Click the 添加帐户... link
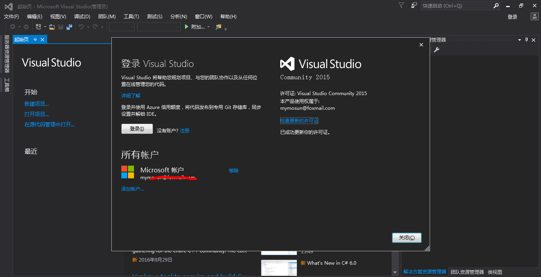541x277 pixels. [x=132, y=189]
